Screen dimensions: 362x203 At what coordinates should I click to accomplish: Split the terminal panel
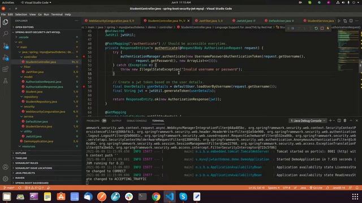pos(339,121)
